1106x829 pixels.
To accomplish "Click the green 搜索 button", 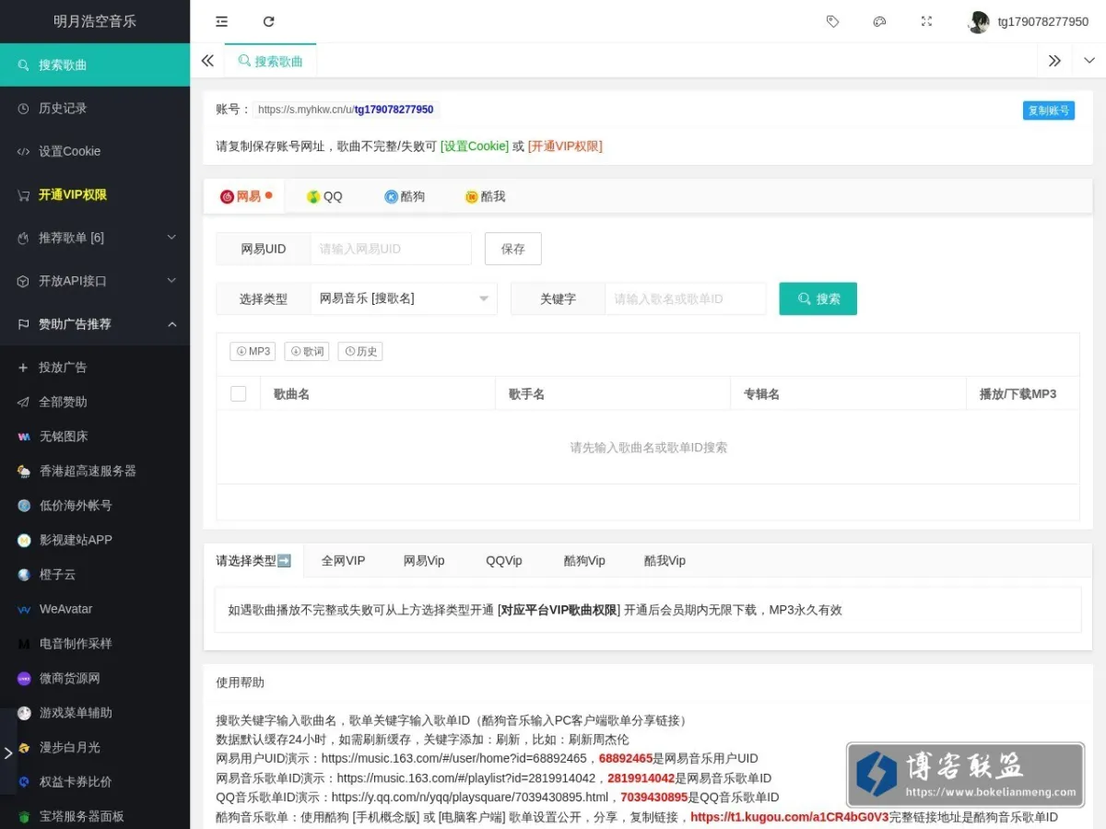I will [x=818, y=298].
